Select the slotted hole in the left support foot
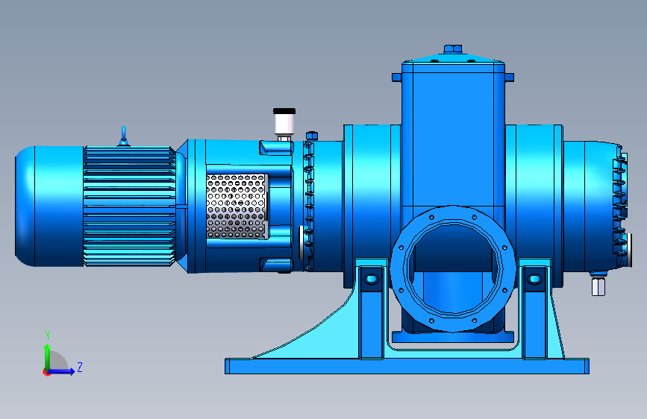 pyautogui.click(x=372, y=279)
